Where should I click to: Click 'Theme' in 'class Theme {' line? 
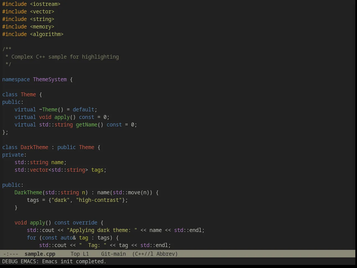pos(28,94)
